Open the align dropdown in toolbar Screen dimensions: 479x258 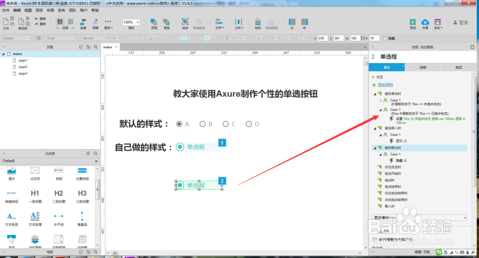(x=219, y=23)
